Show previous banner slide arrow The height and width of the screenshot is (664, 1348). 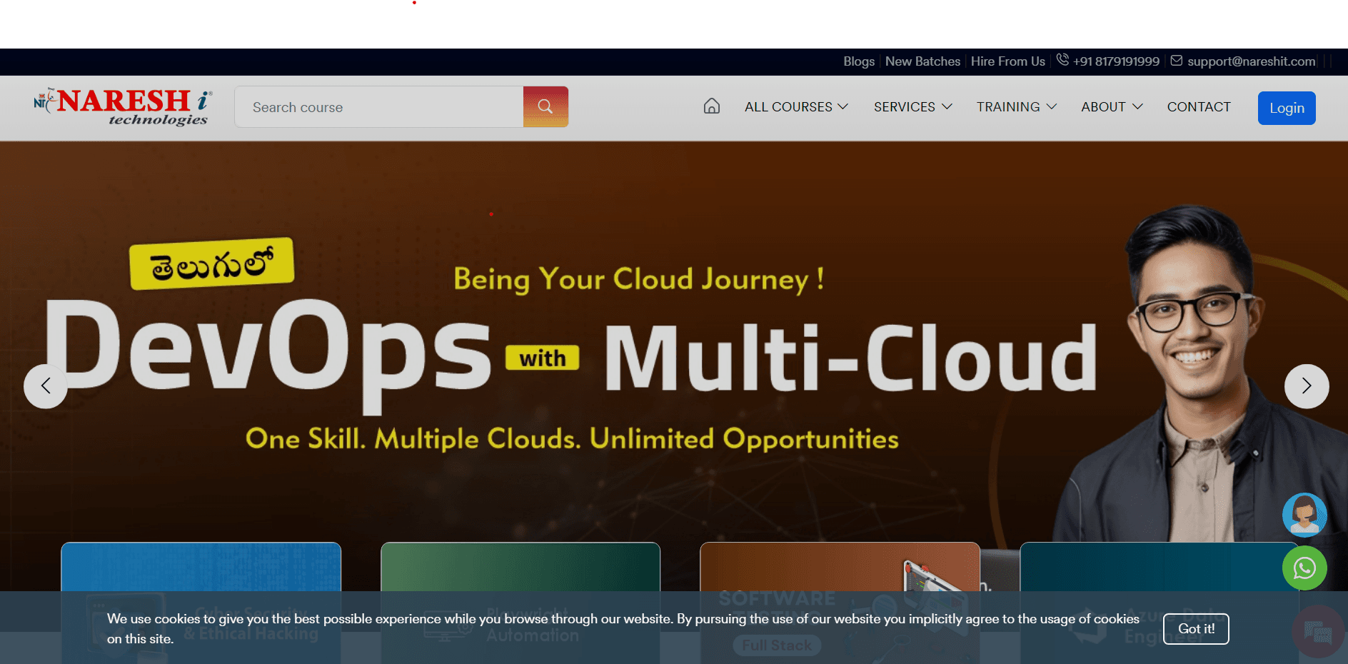click(46, 386)
